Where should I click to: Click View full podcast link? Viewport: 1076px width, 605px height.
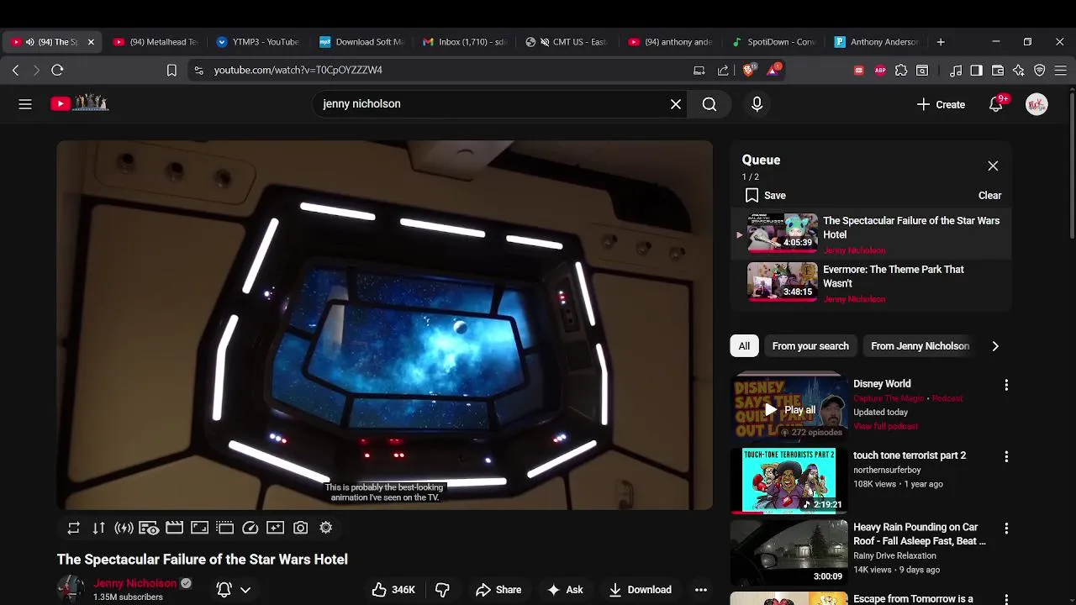tap(885, 426)
